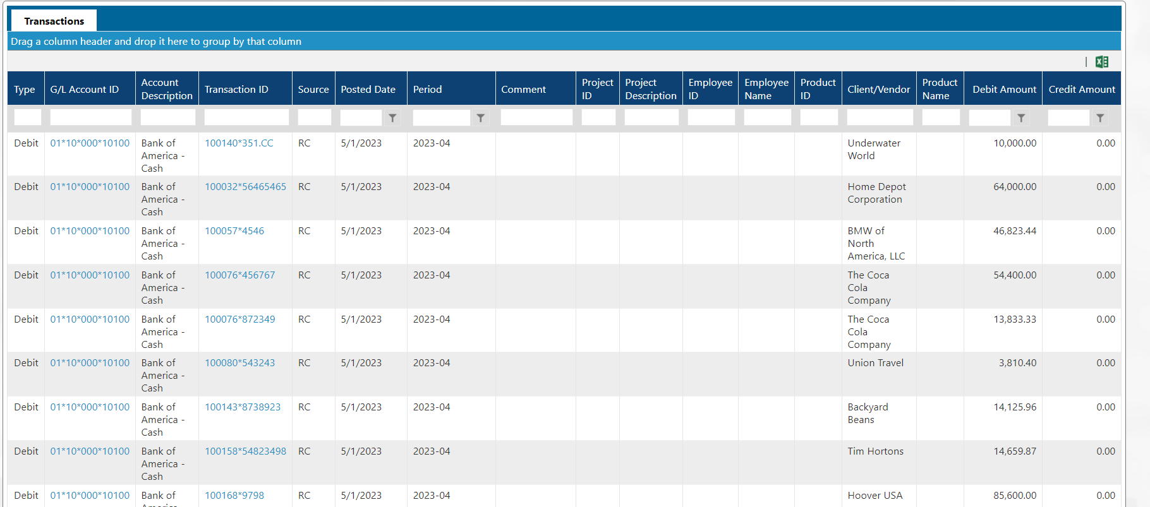The width and height of the screenshot is (1150, 507).
Task: Open the Debit Amount filter icon
Action: click(1021, 118)
